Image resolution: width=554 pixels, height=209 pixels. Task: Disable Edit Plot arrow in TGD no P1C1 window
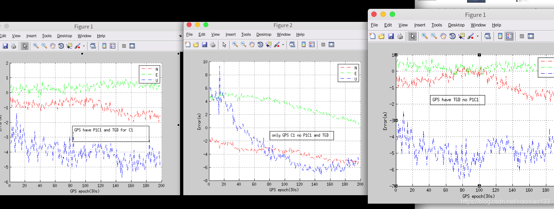pyautogui.click(x=412, y=36)
